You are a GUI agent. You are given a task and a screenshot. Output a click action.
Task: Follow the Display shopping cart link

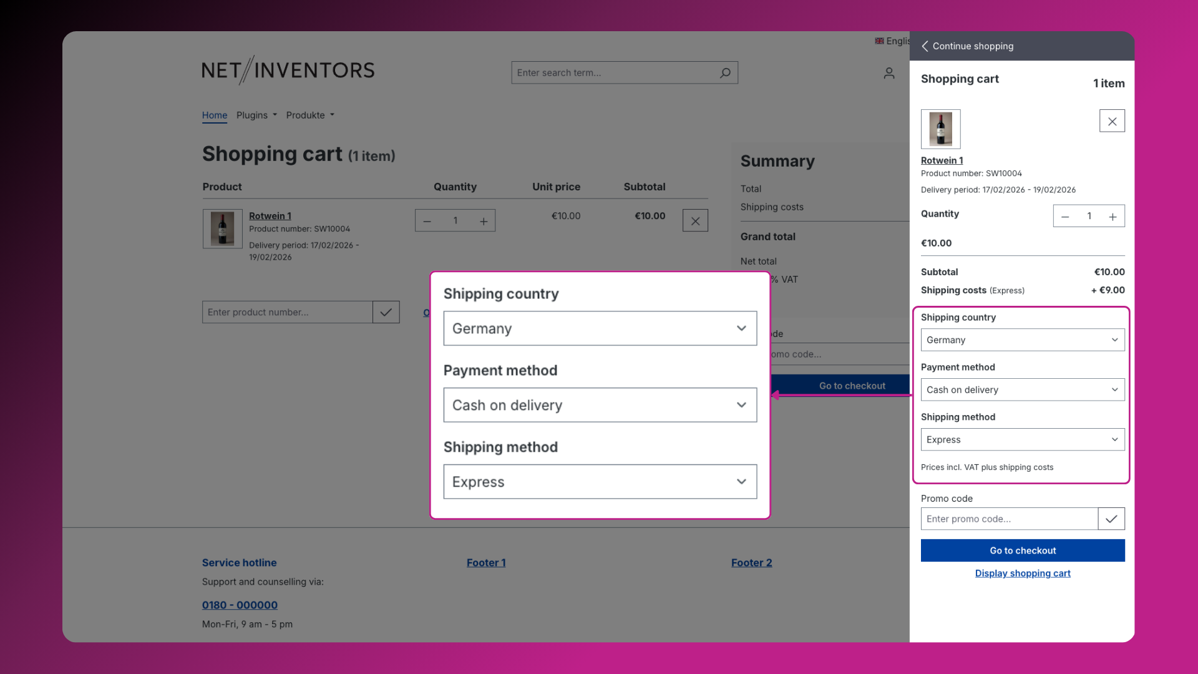1022,573
